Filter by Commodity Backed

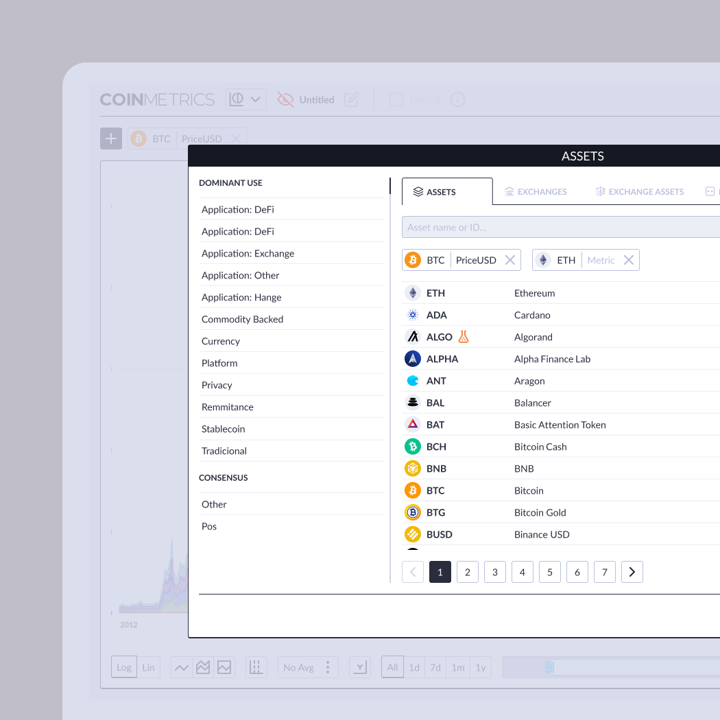[x=291, y=319]
